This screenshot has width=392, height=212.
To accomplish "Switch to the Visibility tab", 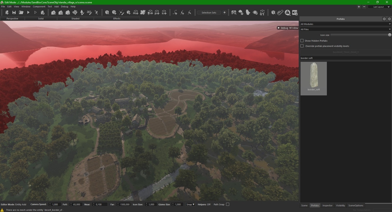I will click(x=341, y=205).
